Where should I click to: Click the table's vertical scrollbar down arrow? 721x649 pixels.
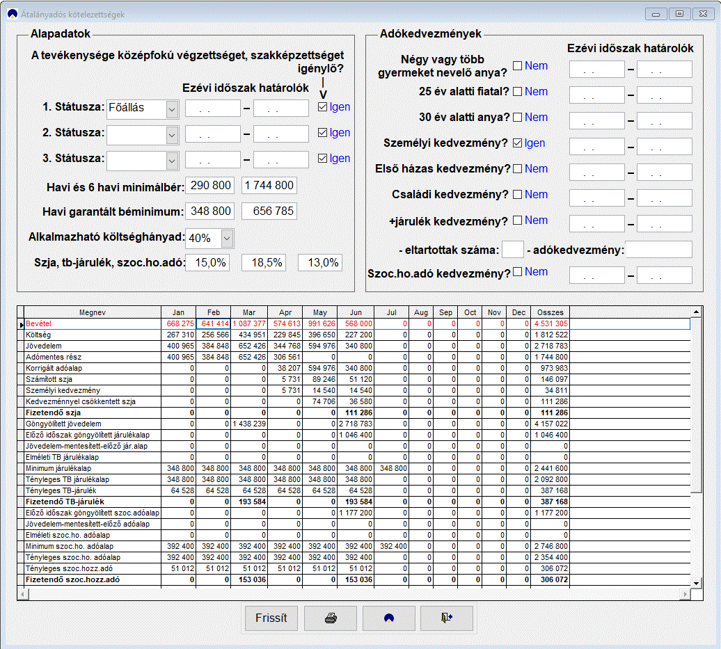[x=697, y=584]
